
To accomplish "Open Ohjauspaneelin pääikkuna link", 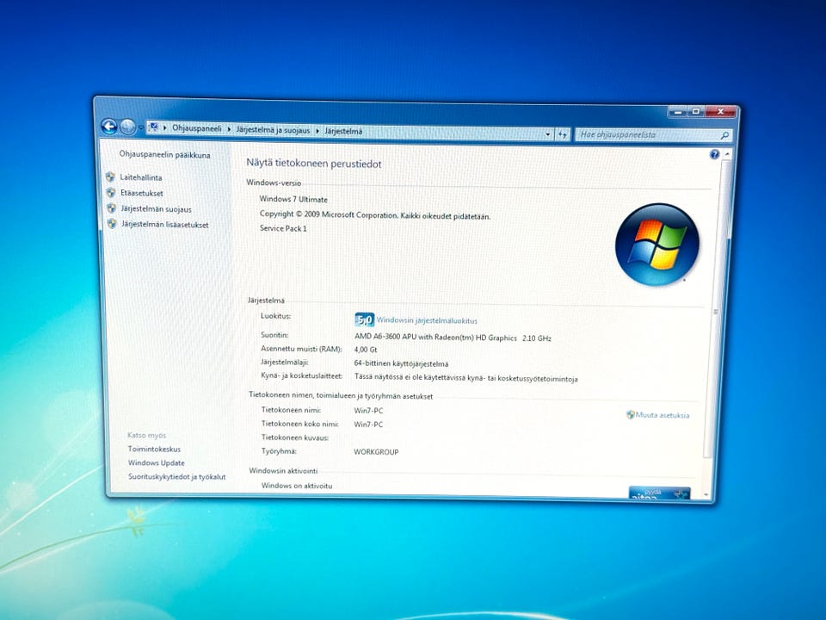I will [164, 155].
